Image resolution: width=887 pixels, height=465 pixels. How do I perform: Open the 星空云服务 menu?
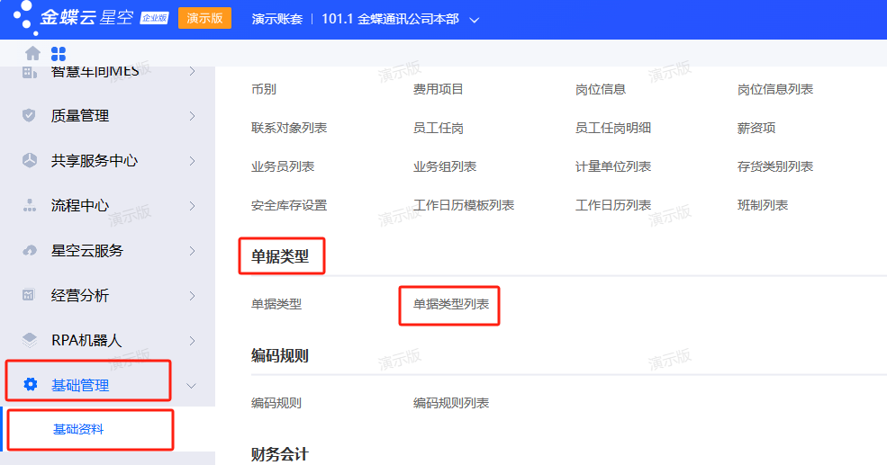[x=87, y=251]
